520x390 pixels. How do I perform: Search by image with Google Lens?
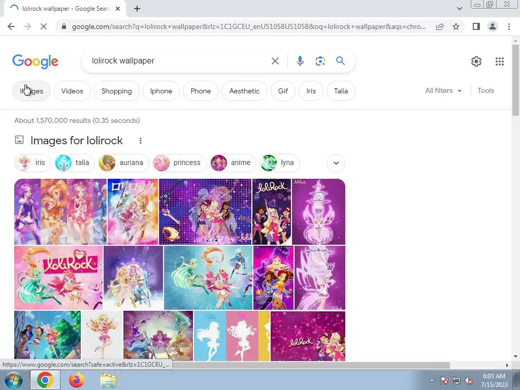tap(320, 61)
